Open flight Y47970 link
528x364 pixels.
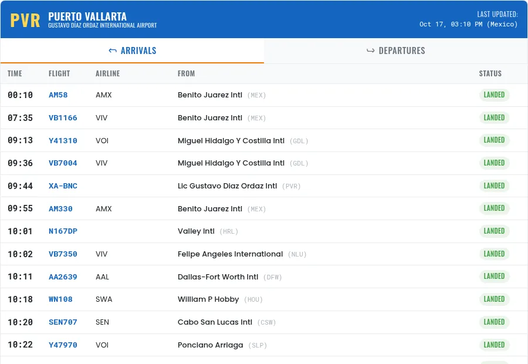click(x=63, y=345)
